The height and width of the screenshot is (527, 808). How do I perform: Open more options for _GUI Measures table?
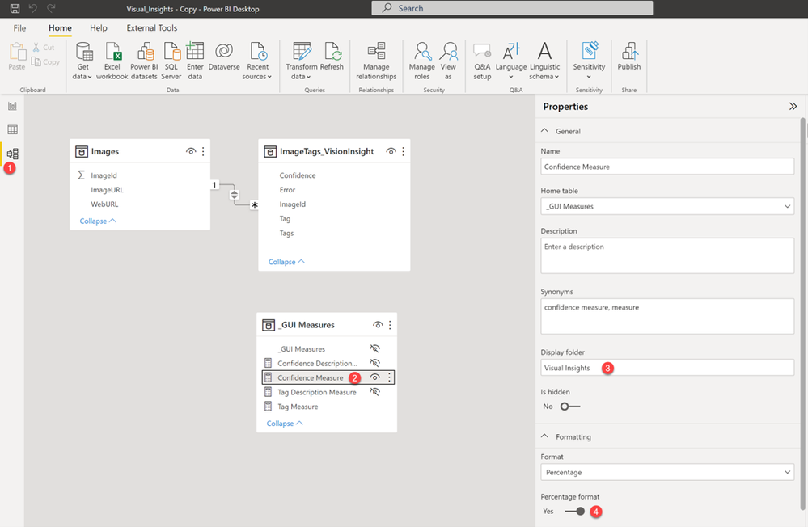[390, 325]
